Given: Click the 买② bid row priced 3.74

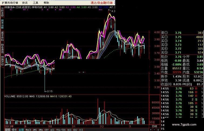Looking at the screenshot, I should click(182, 41).
